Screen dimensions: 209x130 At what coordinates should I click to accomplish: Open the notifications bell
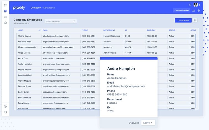[x=190, y=5]
